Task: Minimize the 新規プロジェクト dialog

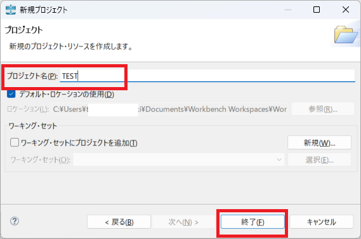Action: 288,10
